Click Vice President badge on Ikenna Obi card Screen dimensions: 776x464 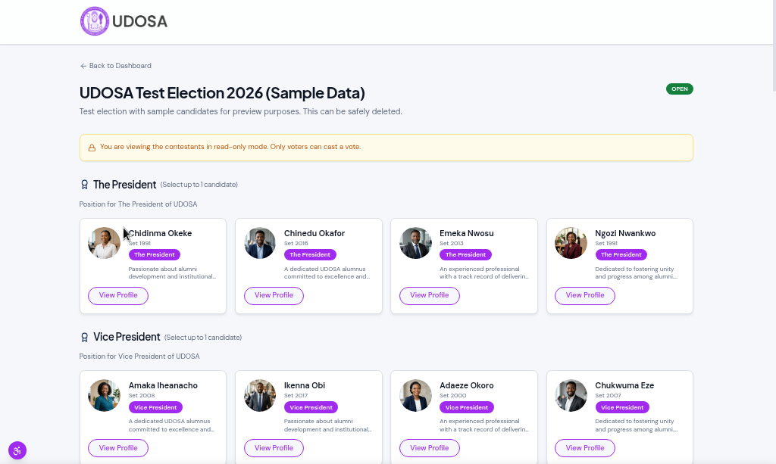click(x=311, y=408)
